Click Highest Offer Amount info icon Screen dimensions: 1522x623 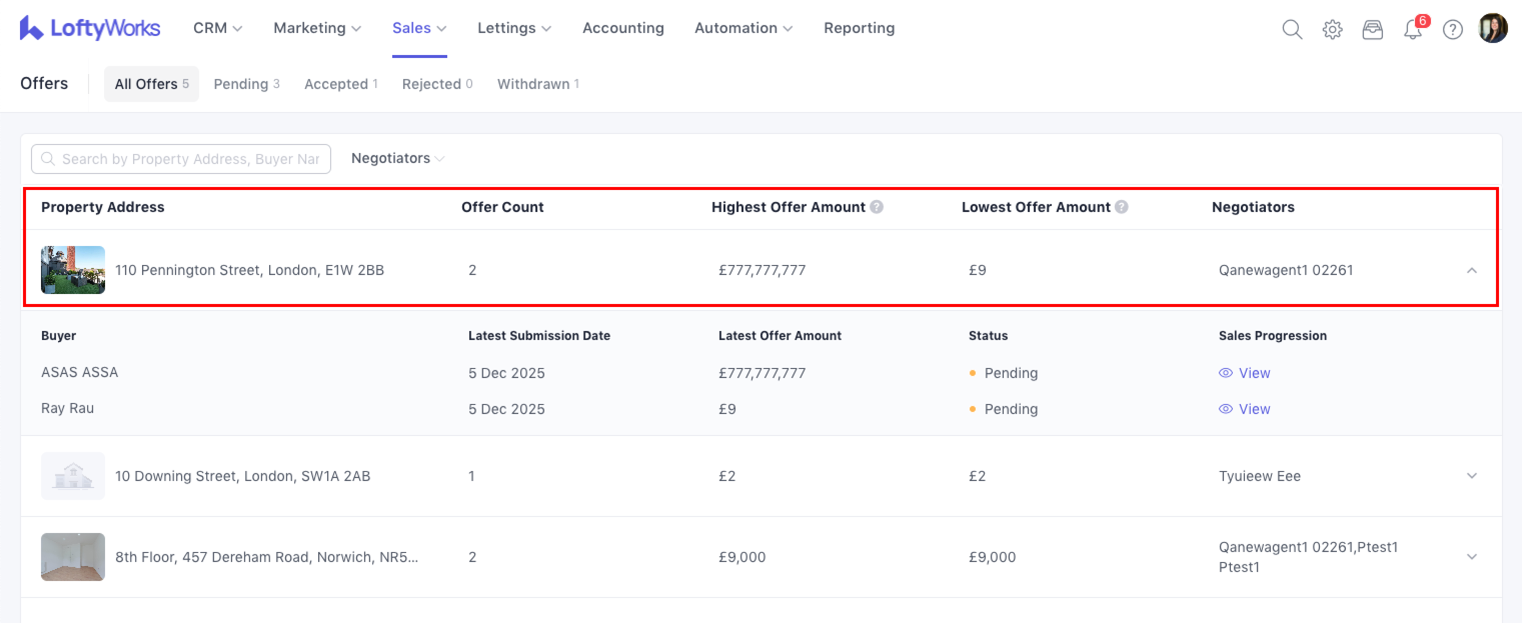(x=877, y=206)
